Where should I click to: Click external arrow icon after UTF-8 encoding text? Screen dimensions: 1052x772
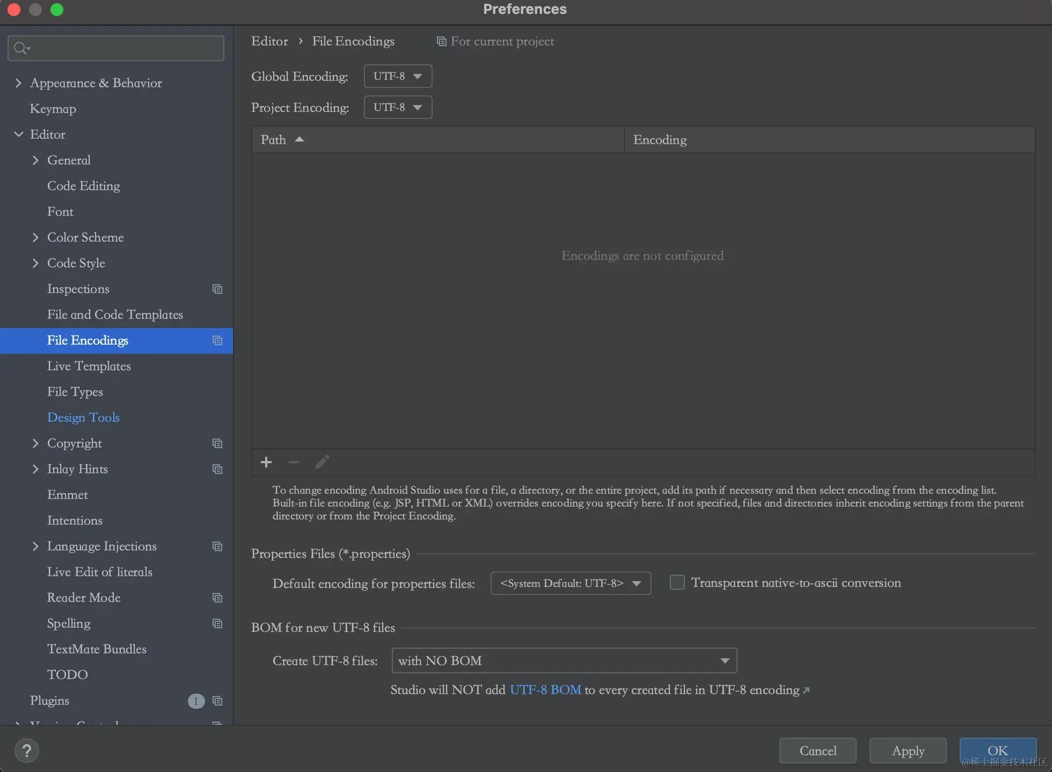pyautogui.click(x=806, y=691)
